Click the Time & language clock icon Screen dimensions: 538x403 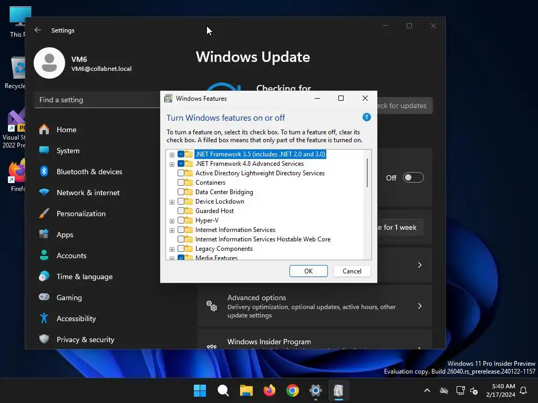click(x=44, y=276)
